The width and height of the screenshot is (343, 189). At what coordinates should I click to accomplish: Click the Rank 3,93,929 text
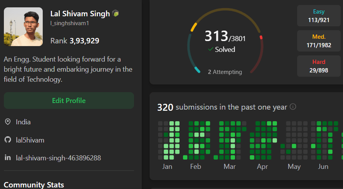[x=75, y=41]
